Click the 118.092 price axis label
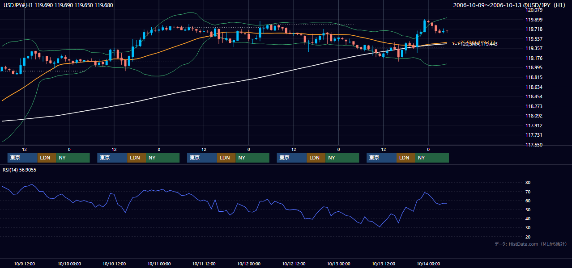The height and width of the screenshot is (268, 572). 534,116
